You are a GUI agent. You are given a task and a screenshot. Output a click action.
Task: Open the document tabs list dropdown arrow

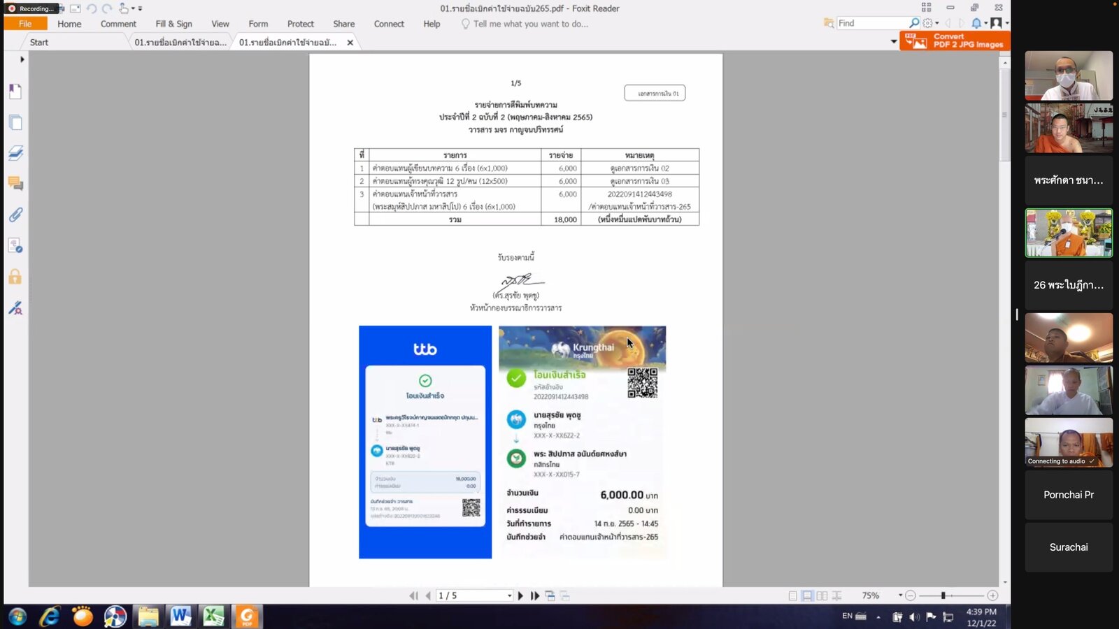[894, 42]
